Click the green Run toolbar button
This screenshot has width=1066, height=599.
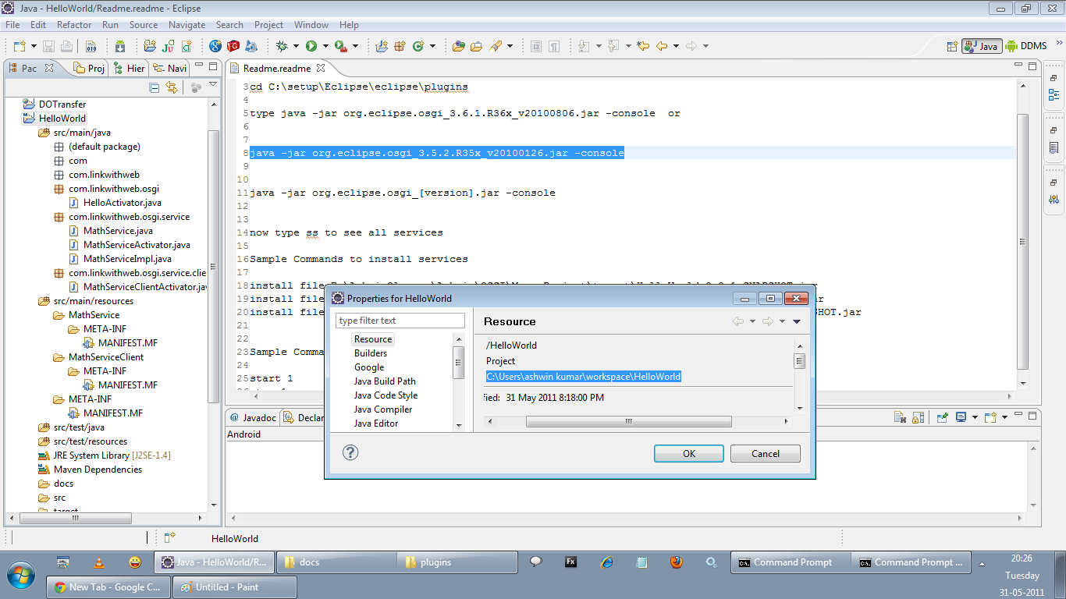pos(311,46)
